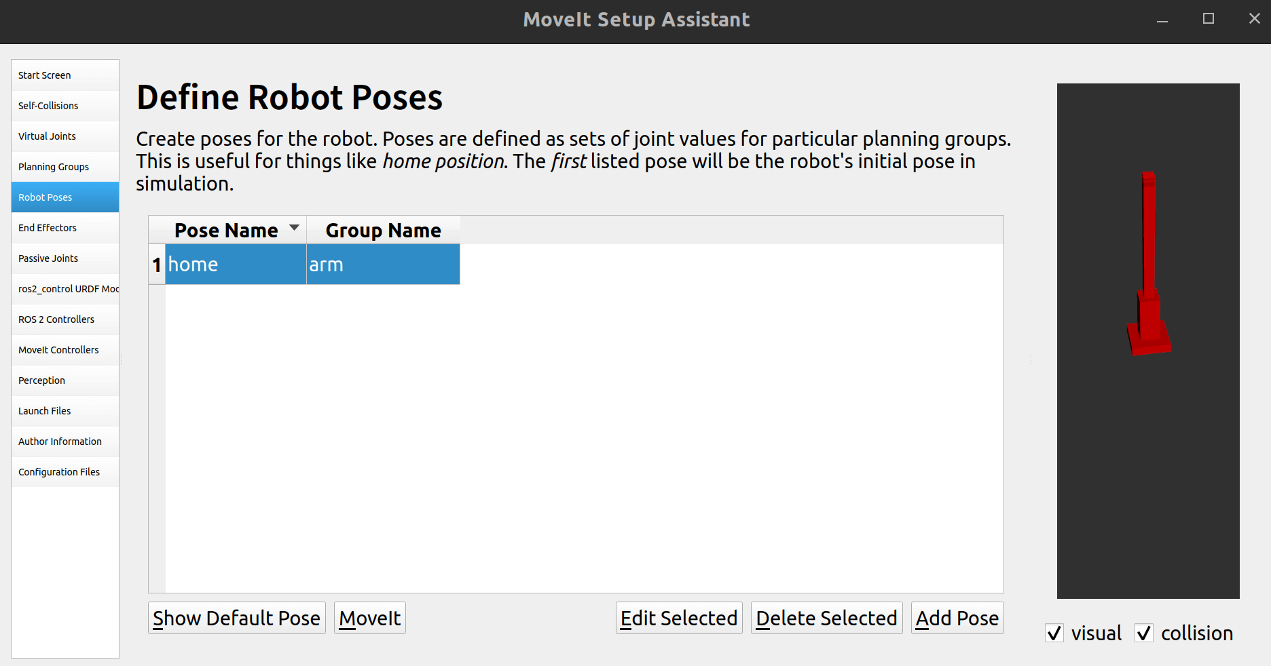Toggle the collision checkbox

pyautogui.click(x=1144, y=633)
